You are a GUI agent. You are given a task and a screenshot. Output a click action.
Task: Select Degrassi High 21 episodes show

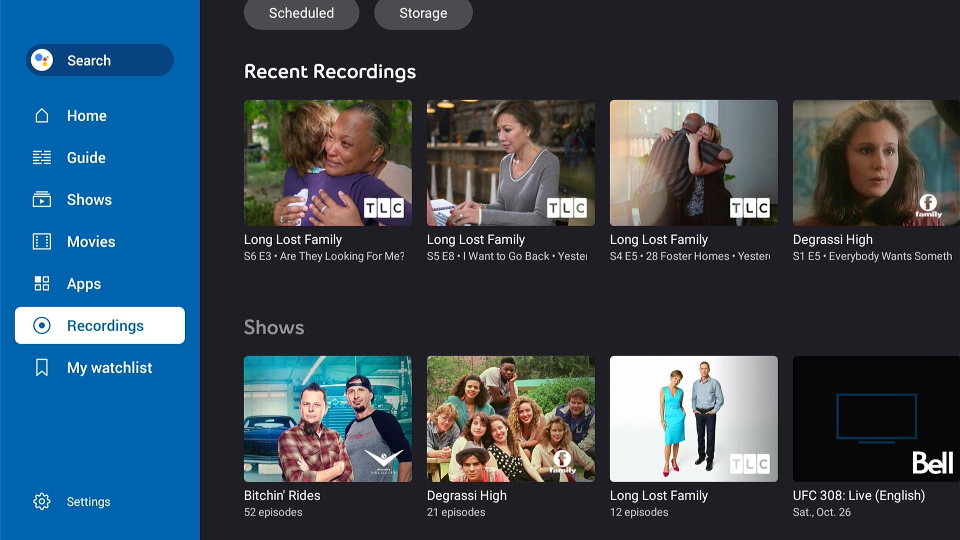coord(510,436)
